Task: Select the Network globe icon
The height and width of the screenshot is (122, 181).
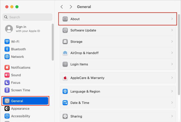Action: coord(7,57)
